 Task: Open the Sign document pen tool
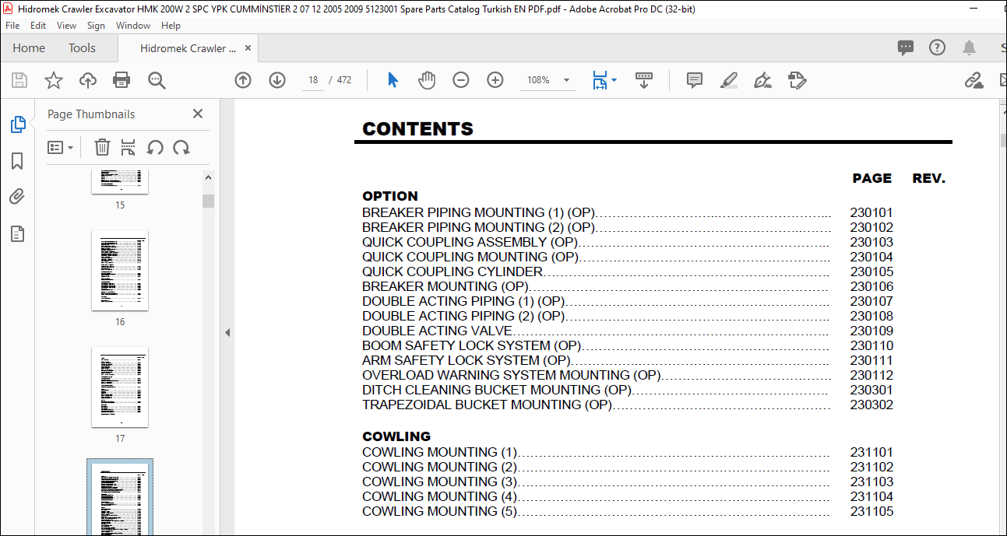coord(762,80)
